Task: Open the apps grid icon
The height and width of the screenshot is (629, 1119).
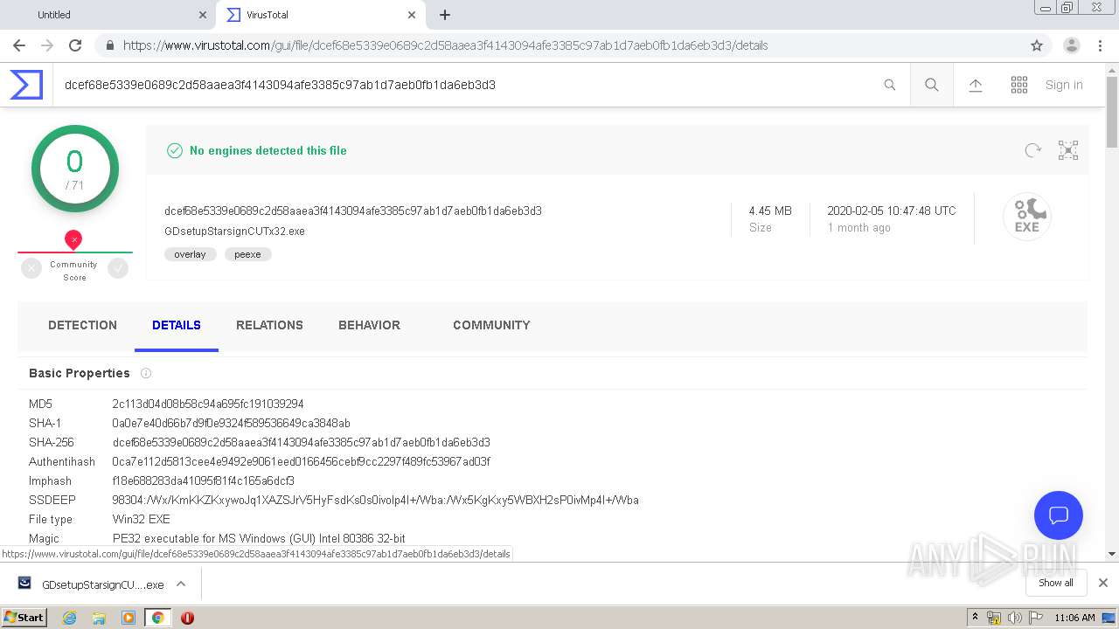Action: tap(1019, 85)
